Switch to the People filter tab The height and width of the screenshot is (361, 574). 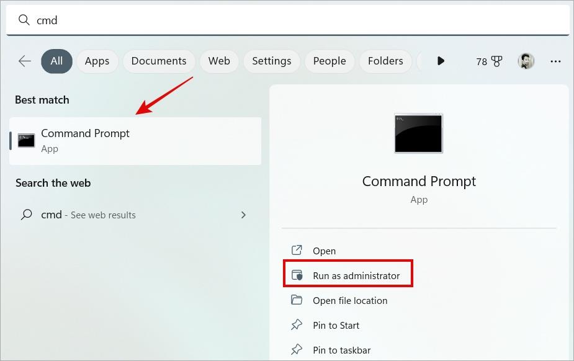(330, 61)
